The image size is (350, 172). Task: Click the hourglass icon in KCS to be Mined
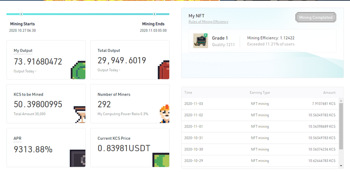click(80, 114)
